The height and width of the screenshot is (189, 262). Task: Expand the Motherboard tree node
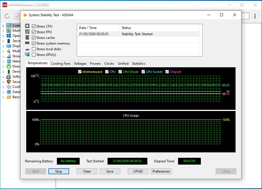click(x=3, y=31)
